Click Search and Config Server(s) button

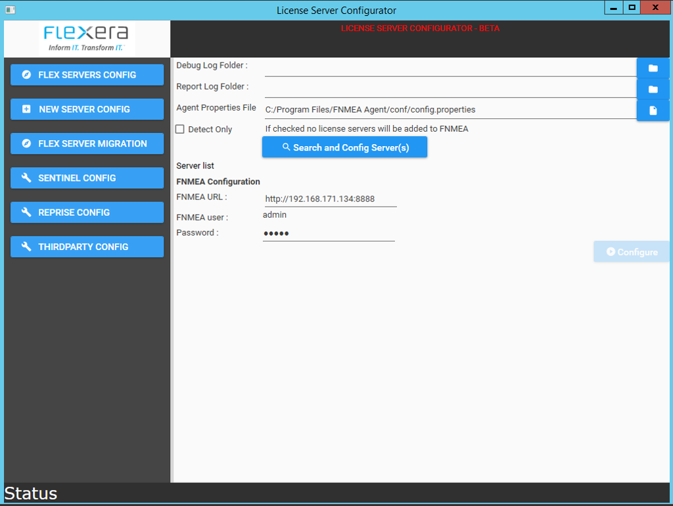point(344,147)
